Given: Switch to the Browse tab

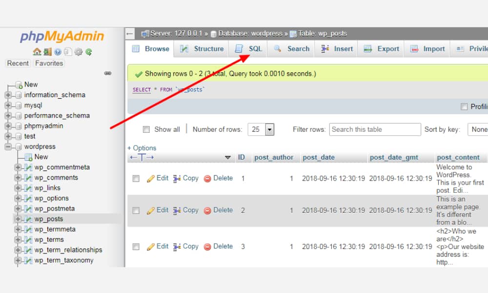Looking at the screenshot, I should click(x=151, y=49).
